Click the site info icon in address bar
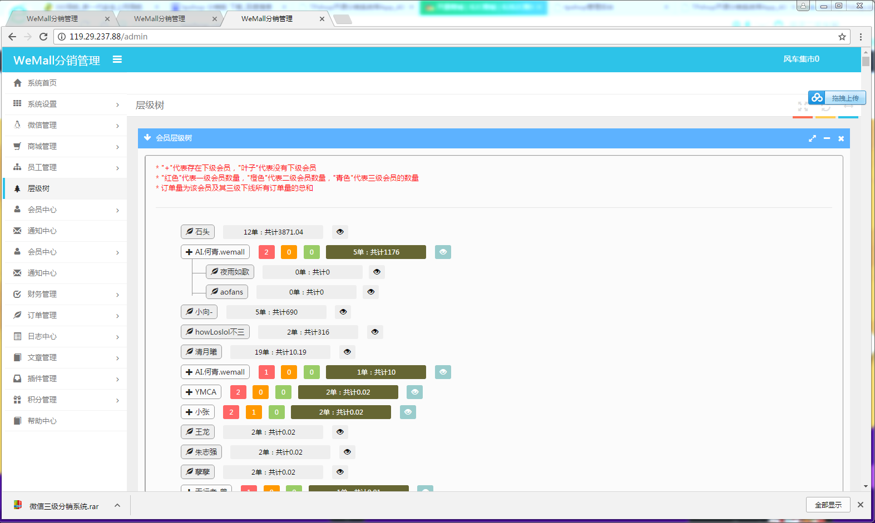Viewport: 875px width, 523px height. tap(62, 37)
